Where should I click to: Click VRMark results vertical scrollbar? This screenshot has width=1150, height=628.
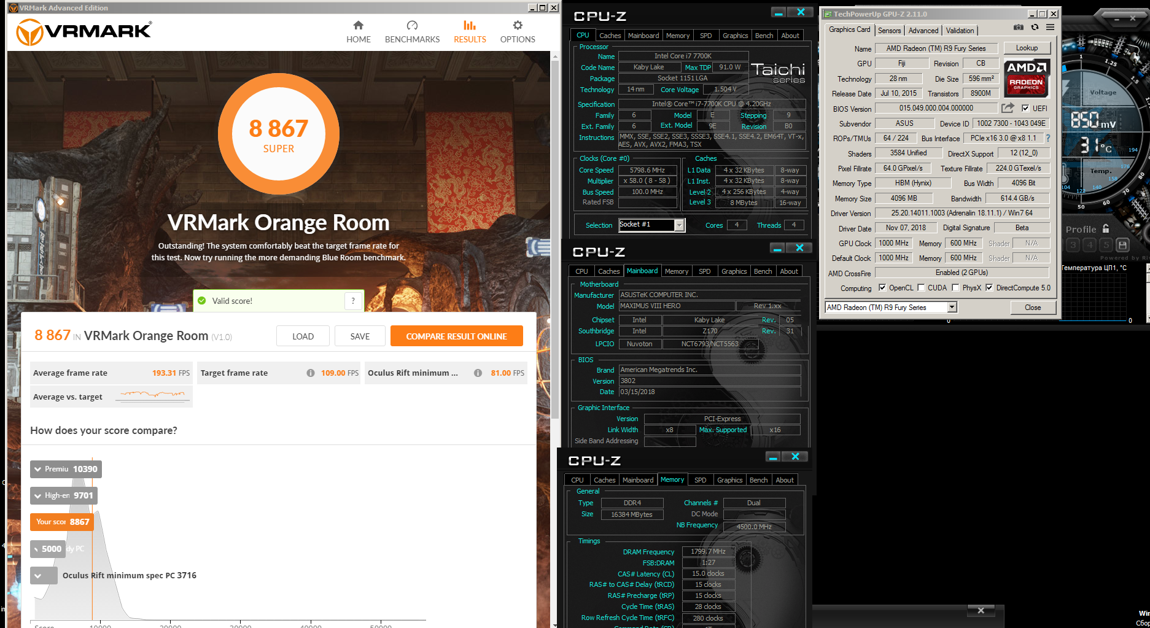click(x=555, y=239)
